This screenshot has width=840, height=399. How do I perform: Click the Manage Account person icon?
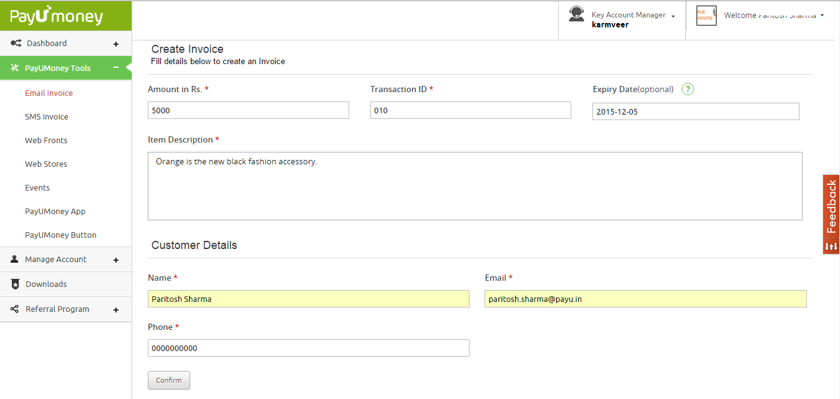coord(15,259)
